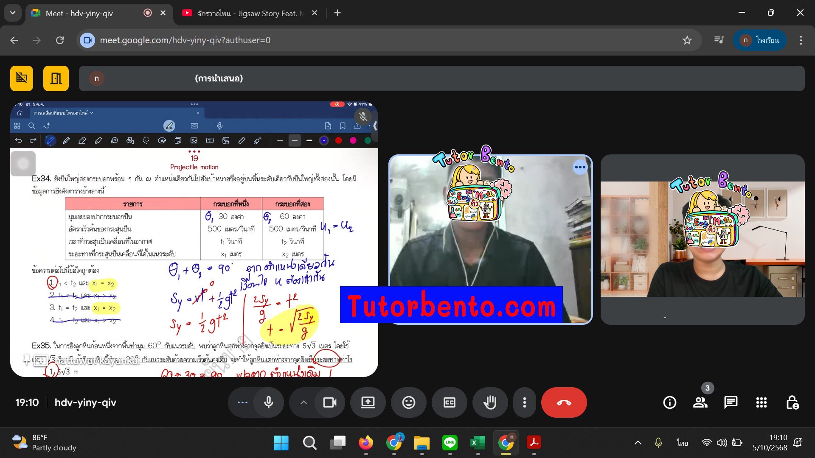This screenshot has height=458, width=815.
Task: End the call with the hangup button
Action: (564, 402)
